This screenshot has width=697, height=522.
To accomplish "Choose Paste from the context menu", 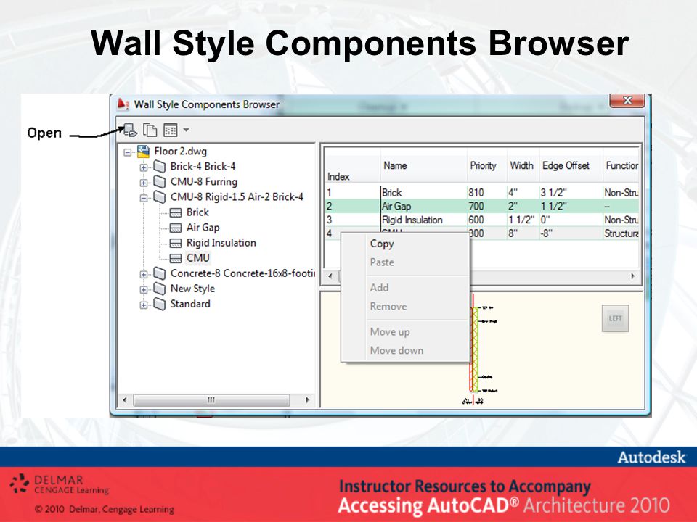I will pyautogui.click(x=382, y=262).
